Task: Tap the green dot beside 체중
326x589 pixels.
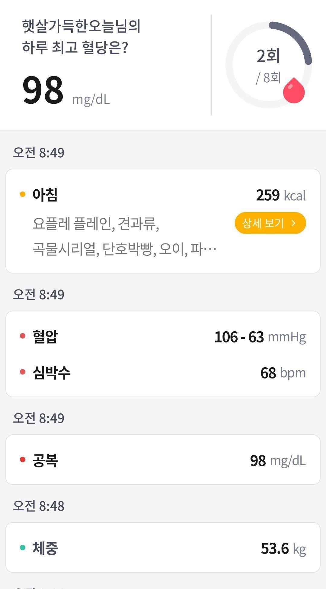Action: tap(23, 547)
